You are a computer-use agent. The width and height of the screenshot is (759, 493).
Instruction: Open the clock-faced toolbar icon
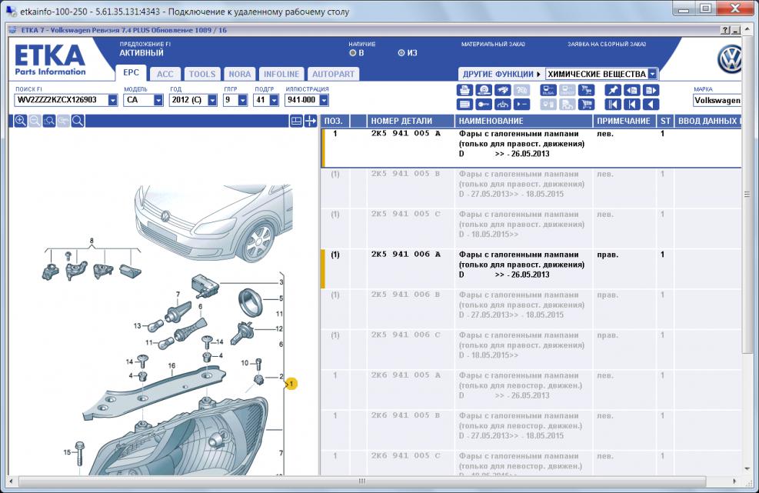click(484, 90)
